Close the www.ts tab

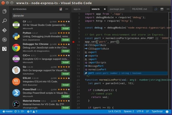[x=105, y=9]
